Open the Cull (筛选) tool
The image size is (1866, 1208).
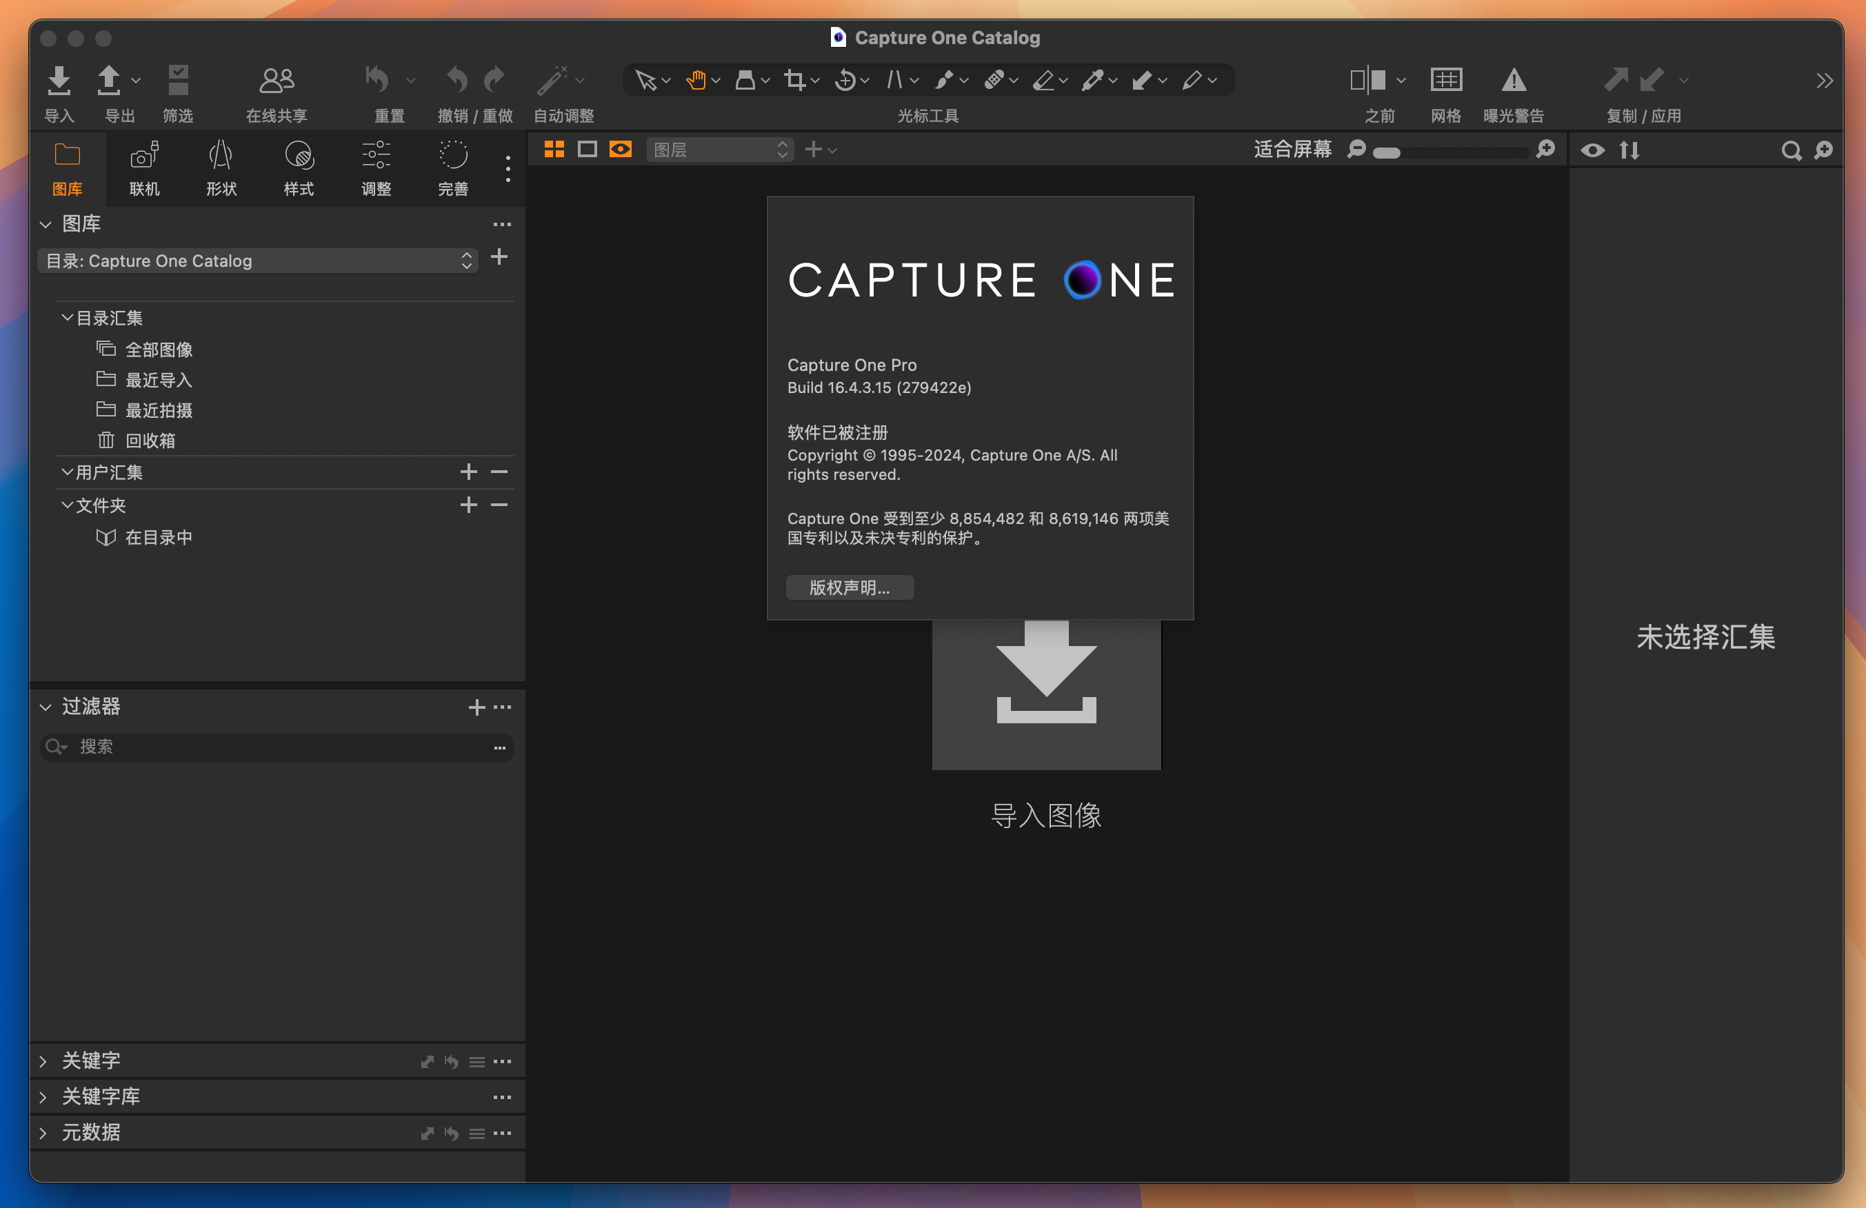[x=178, y=80]
